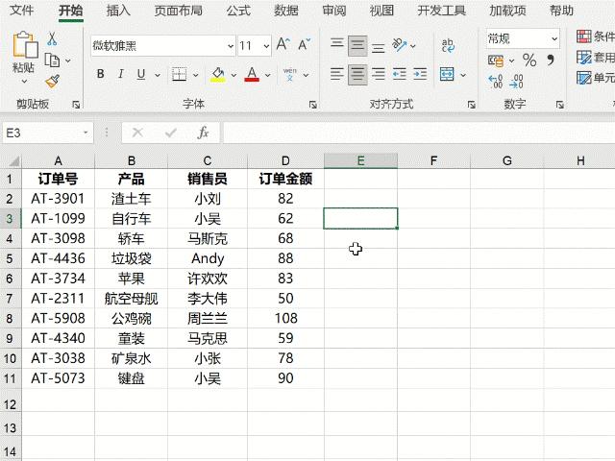Viewport: 615px width, 461px height.
Task: Click increase indent icon
Action: 420,74
